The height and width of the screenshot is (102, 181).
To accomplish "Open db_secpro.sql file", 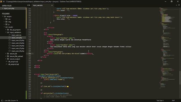I will point(13,62).
